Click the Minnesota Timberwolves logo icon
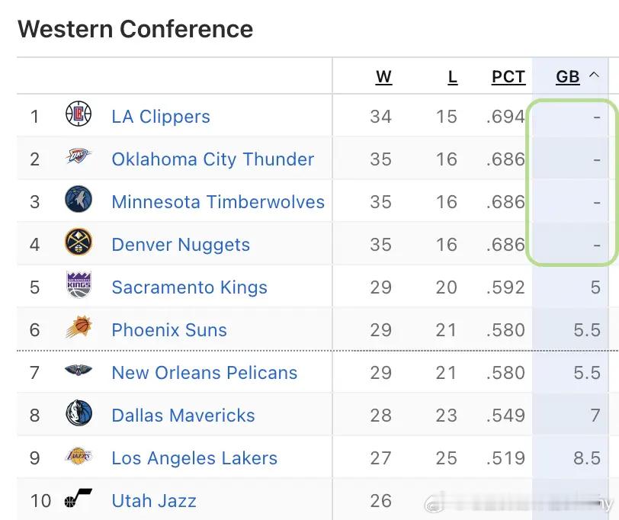Screen dimensions: 619x520 [x=79, y=201]
